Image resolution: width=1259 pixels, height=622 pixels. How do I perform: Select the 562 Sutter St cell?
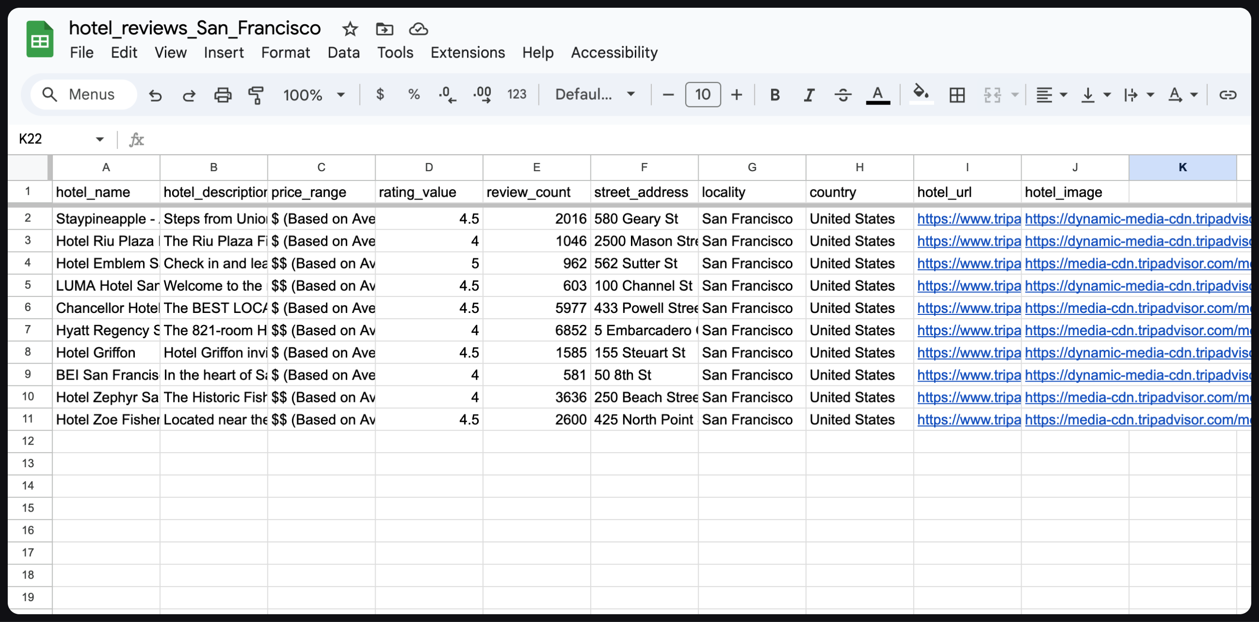[644, 264]
